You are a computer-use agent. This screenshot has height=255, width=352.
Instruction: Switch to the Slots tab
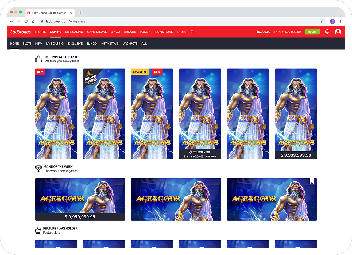(27, 44)
